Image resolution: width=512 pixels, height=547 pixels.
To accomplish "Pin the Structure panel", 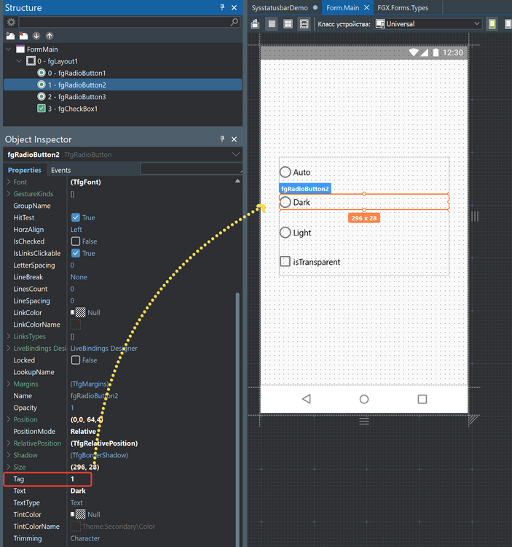I will click(222, 7).
